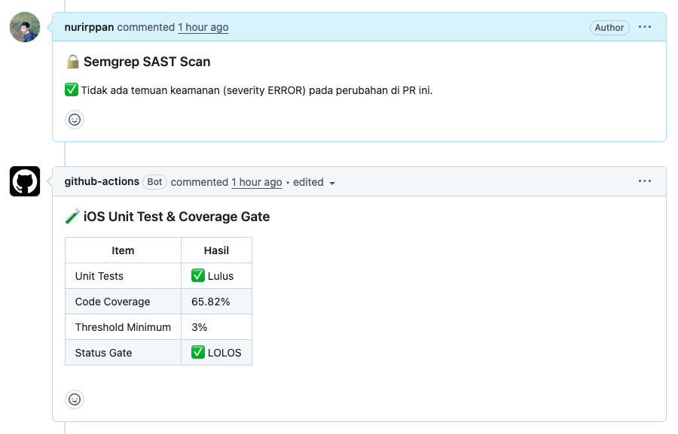678x434 pixels.
Task: Click the '3%' threshold value
Action: pyautogui.click(x=216, y=327)
